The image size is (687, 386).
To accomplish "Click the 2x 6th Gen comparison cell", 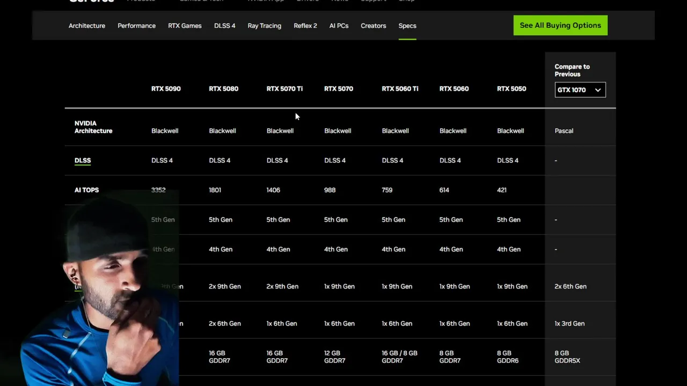I will (x=571, y=286).
